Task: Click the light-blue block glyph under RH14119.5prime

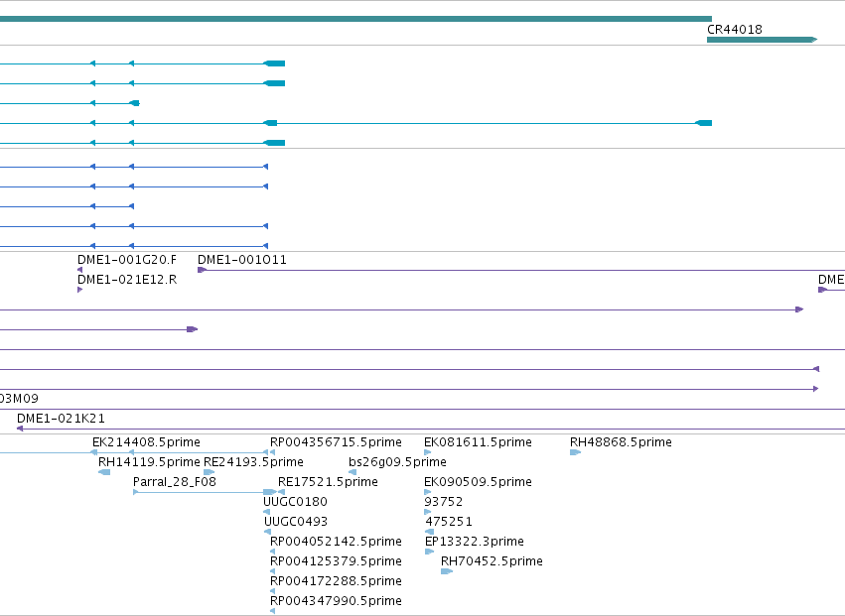Action: pyautogui.click(x=104, y=472)
